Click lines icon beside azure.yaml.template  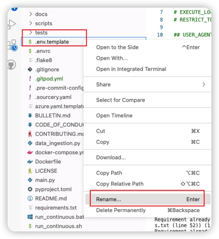click(x=31, y=106)
